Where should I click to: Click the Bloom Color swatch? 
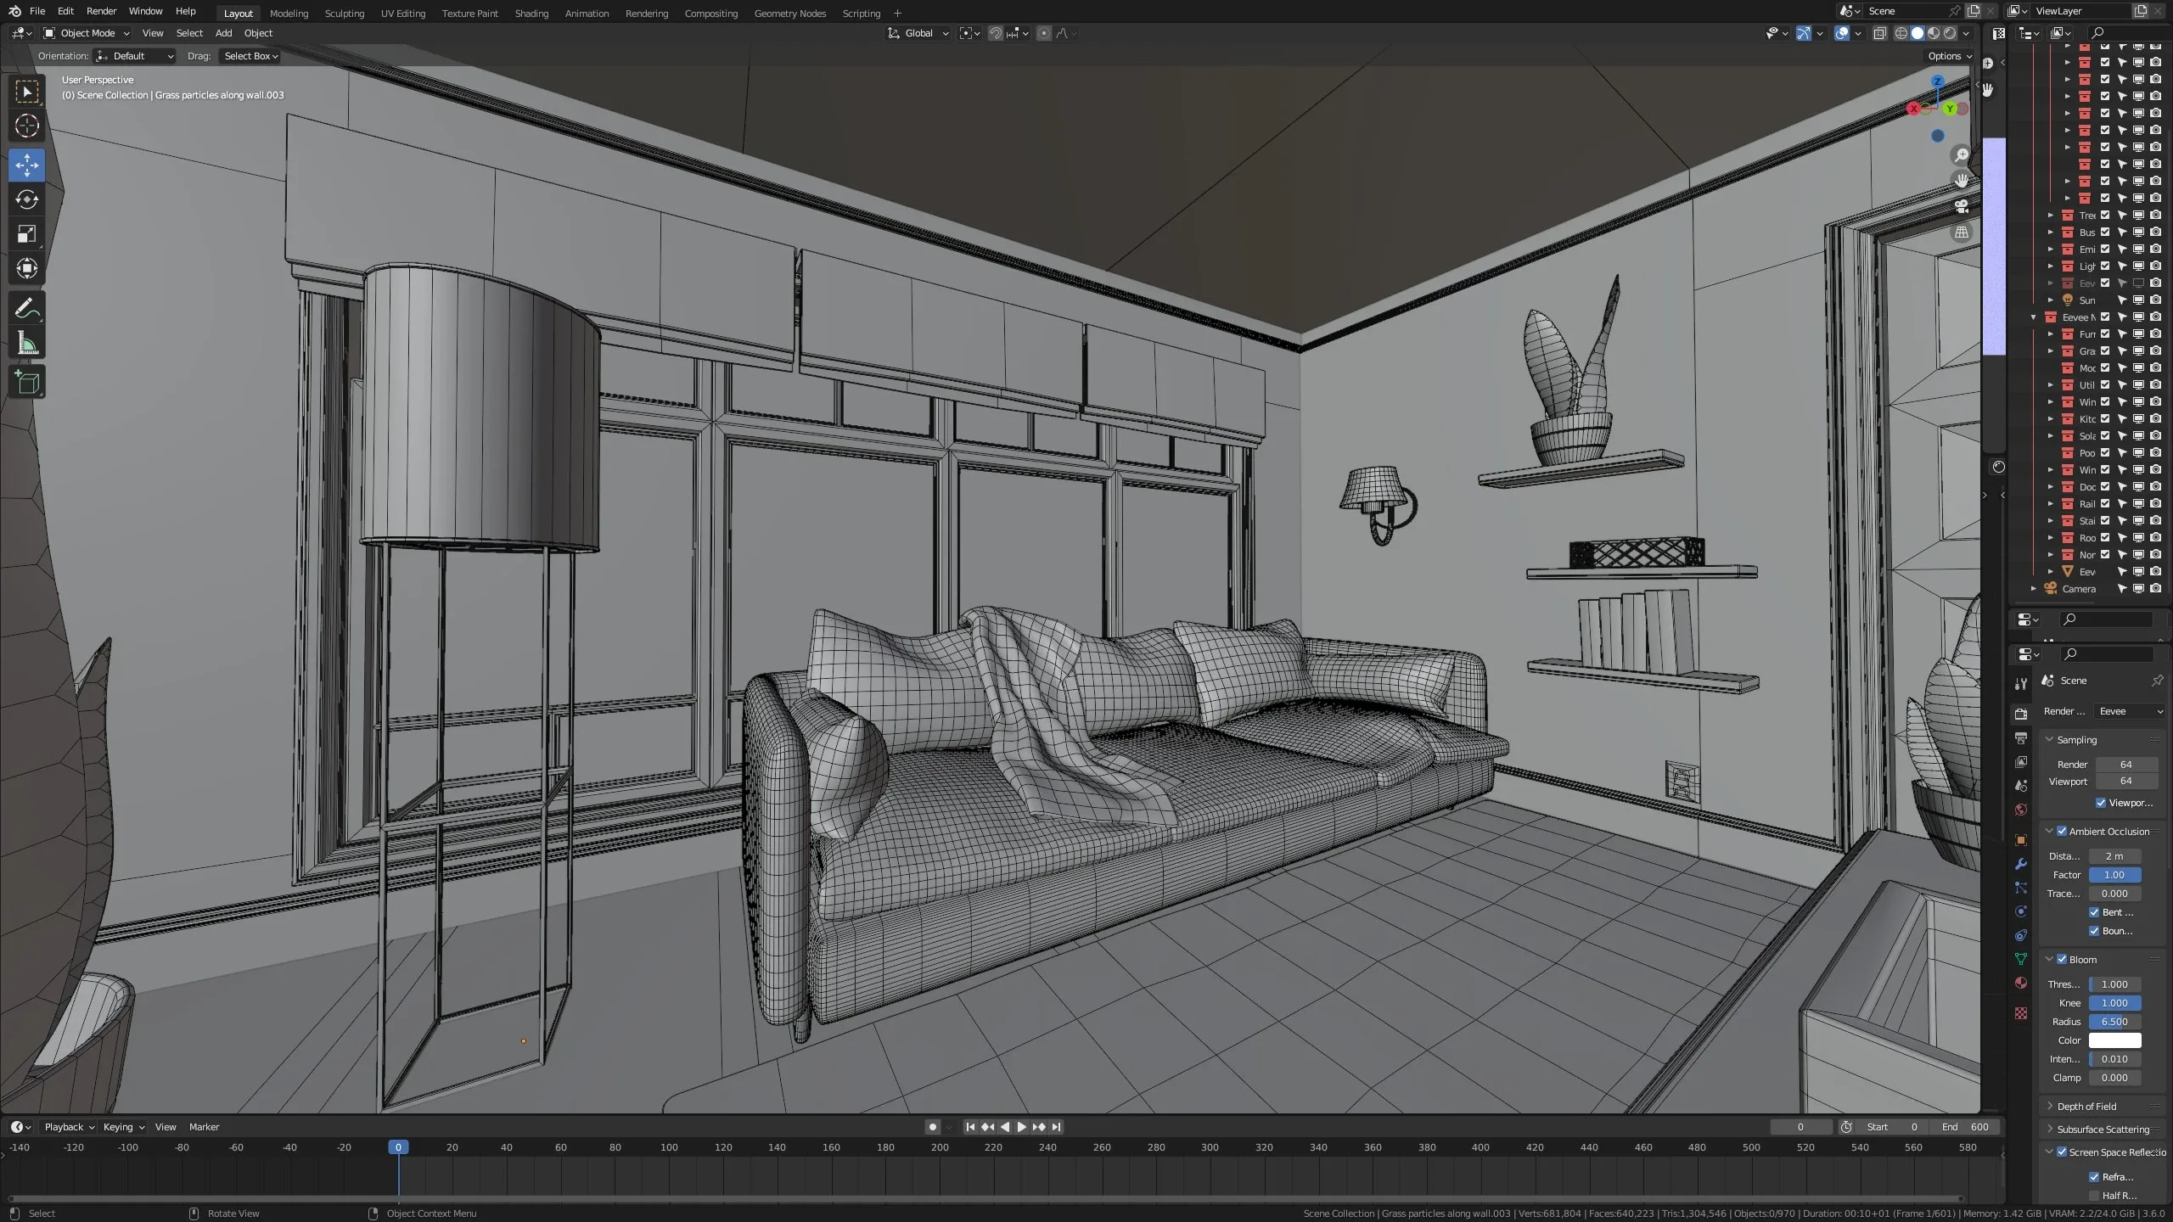point(2114,1040)
